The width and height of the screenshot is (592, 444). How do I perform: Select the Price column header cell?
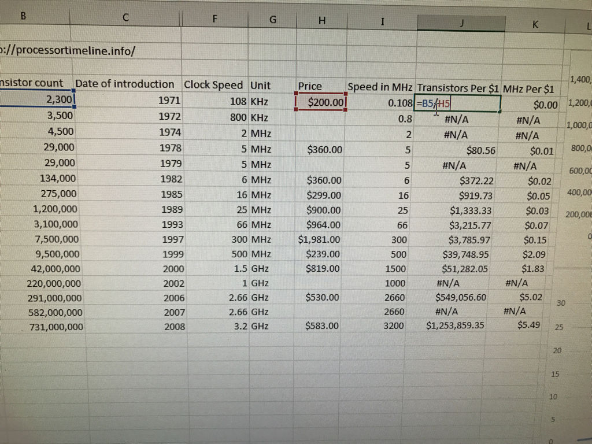[x=310, y=86]
